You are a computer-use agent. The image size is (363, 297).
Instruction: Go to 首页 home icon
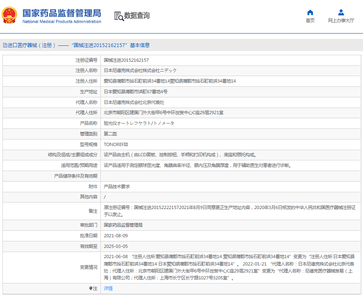click(310, 13)
